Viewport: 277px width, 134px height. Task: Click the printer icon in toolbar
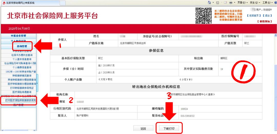(231, 3)
